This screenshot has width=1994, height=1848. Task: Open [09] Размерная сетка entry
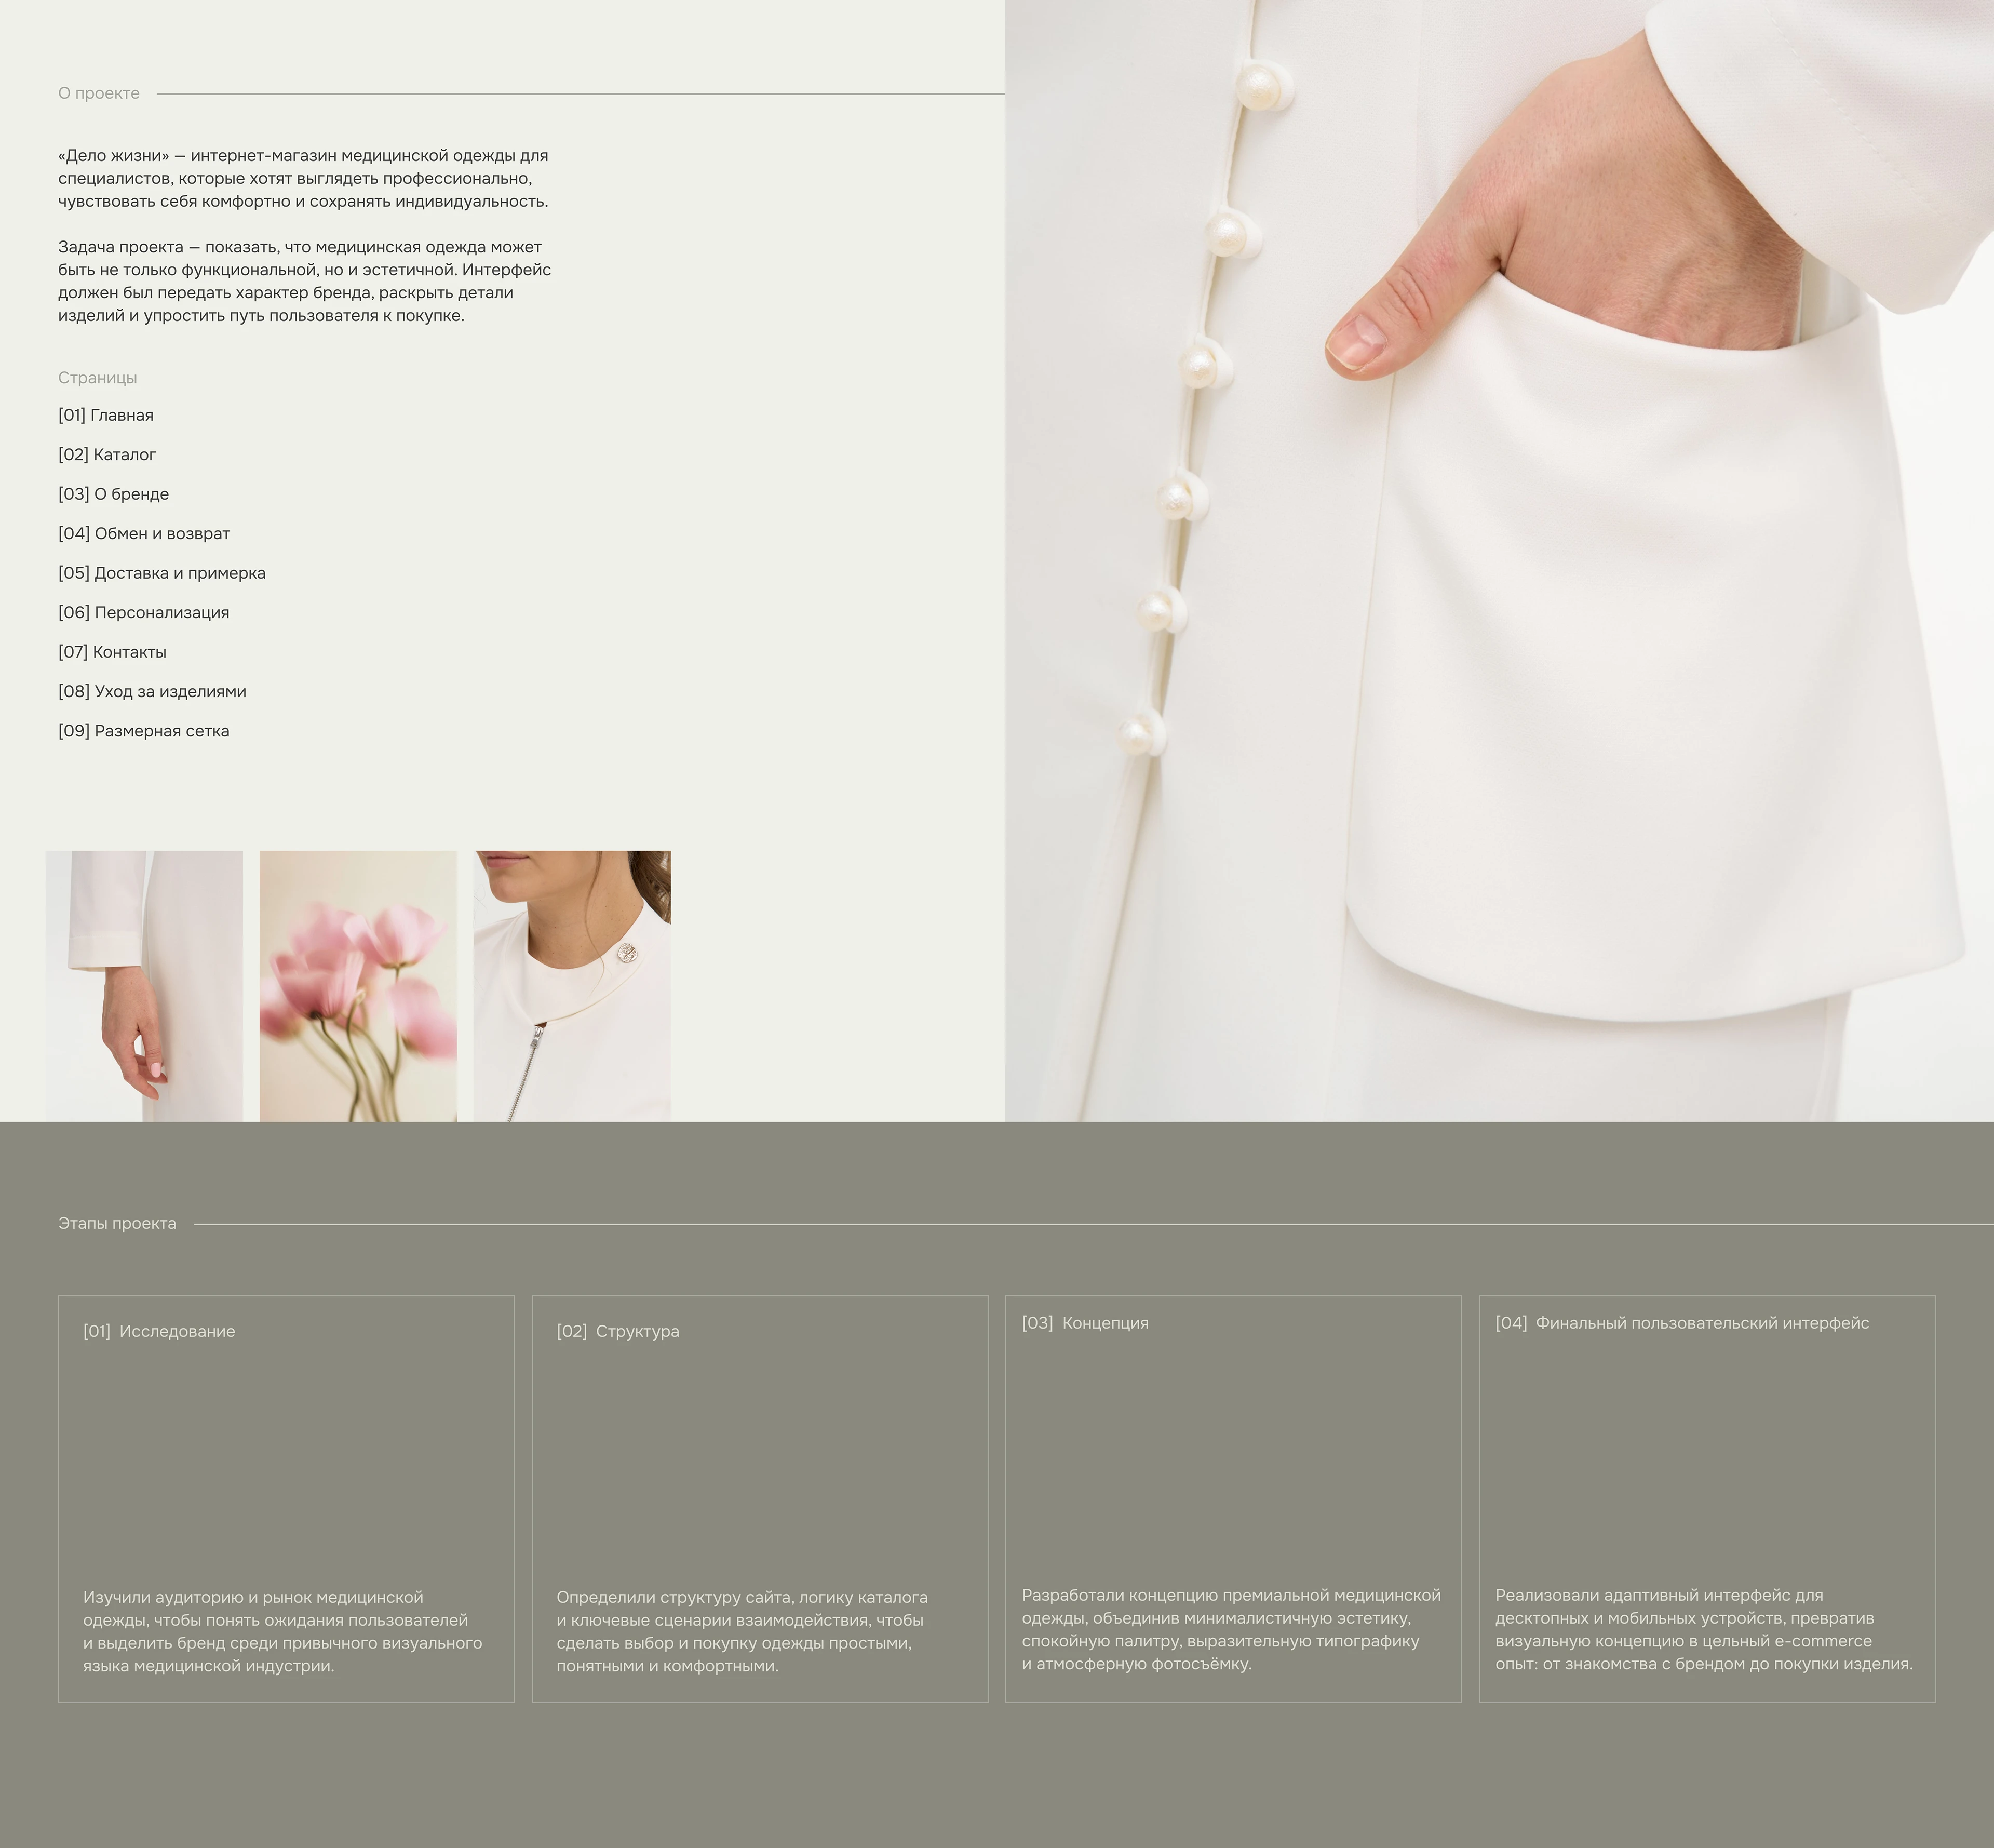click(x=144, y=731)
